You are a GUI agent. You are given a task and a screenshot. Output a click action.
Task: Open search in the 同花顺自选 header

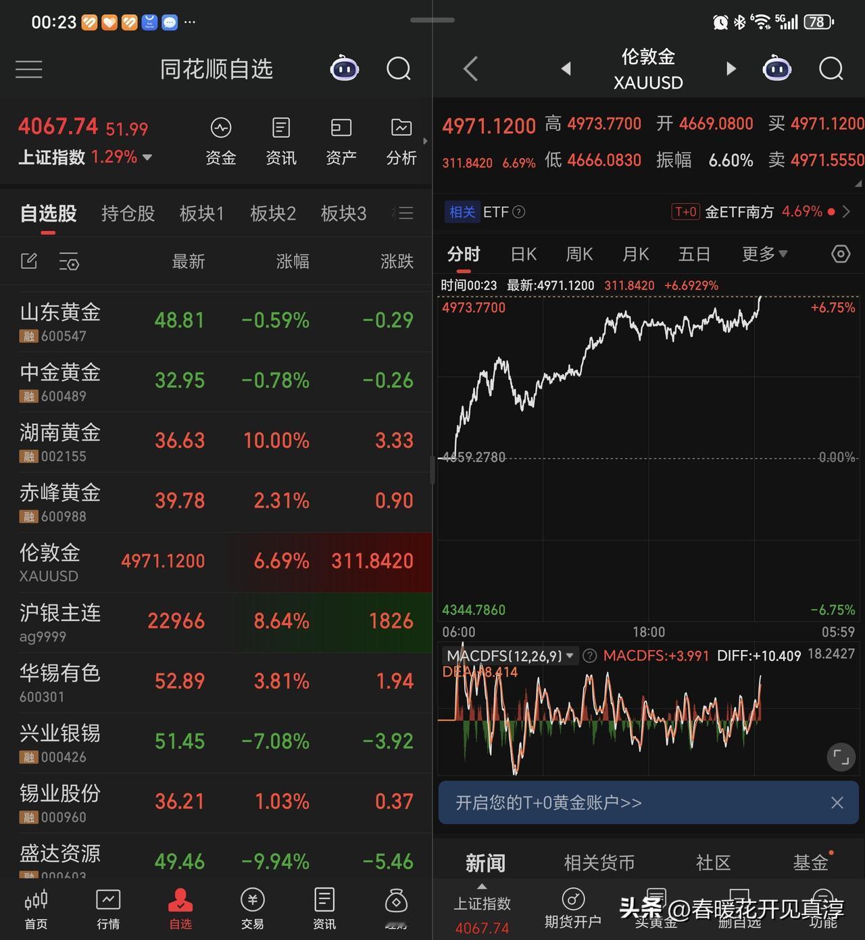399,68
